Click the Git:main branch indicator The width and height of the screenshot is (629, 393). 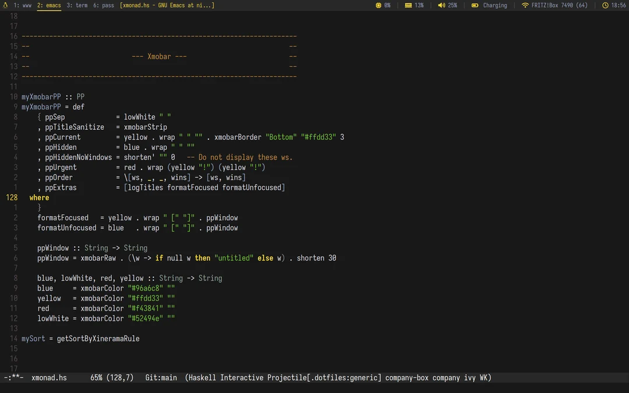[x=161, y=377]
